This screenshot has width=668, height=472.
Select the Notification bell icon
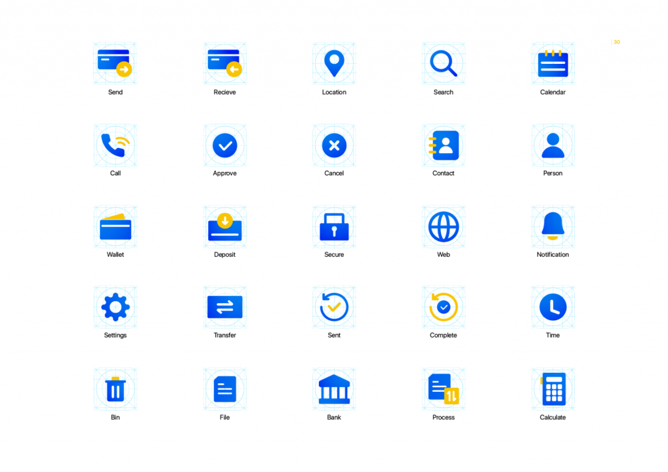pos(553,226)
